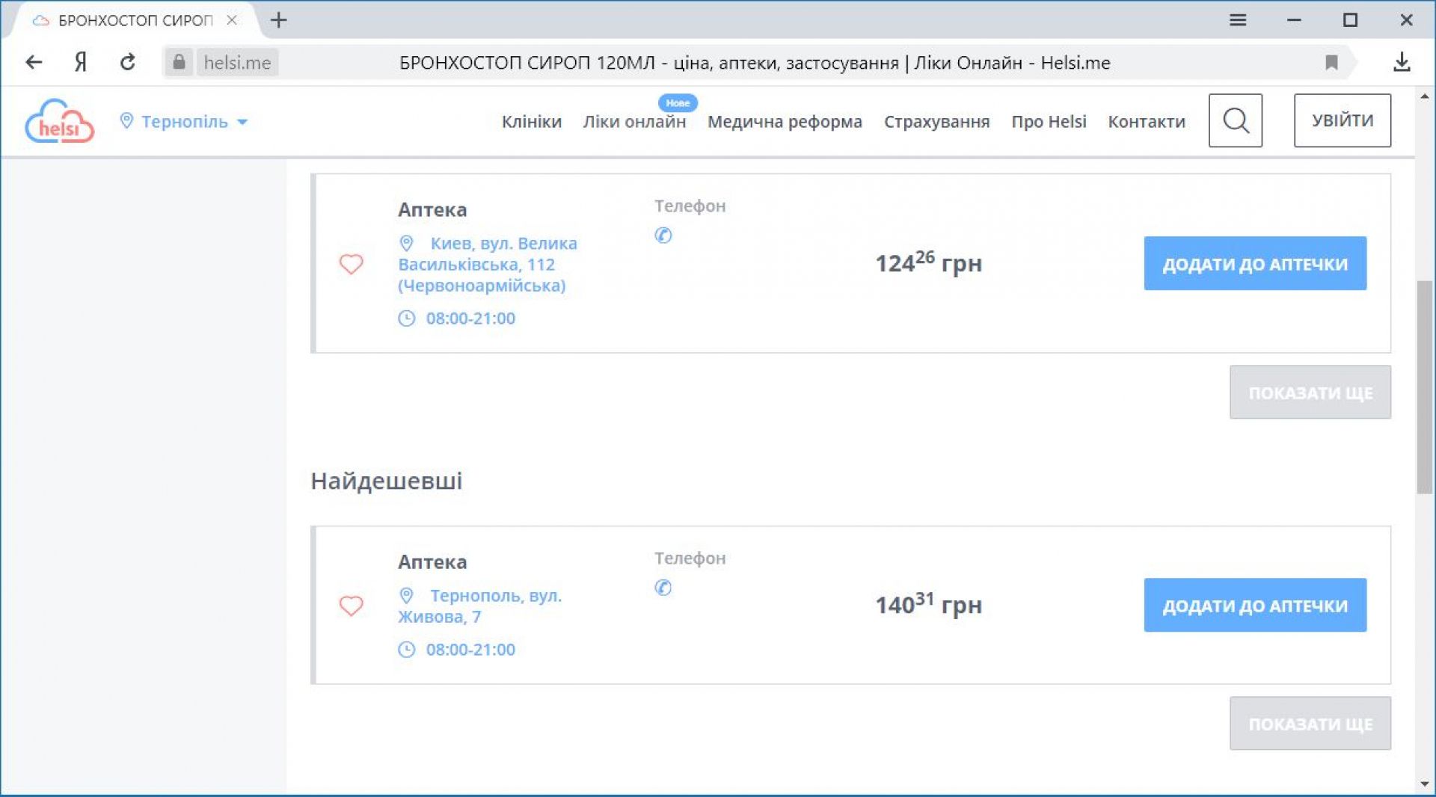The height and width of the screenshot is (797, 1436).
Task: Click the 140.31 грн price
Action: pyautogui.click(x=928, y=604)
